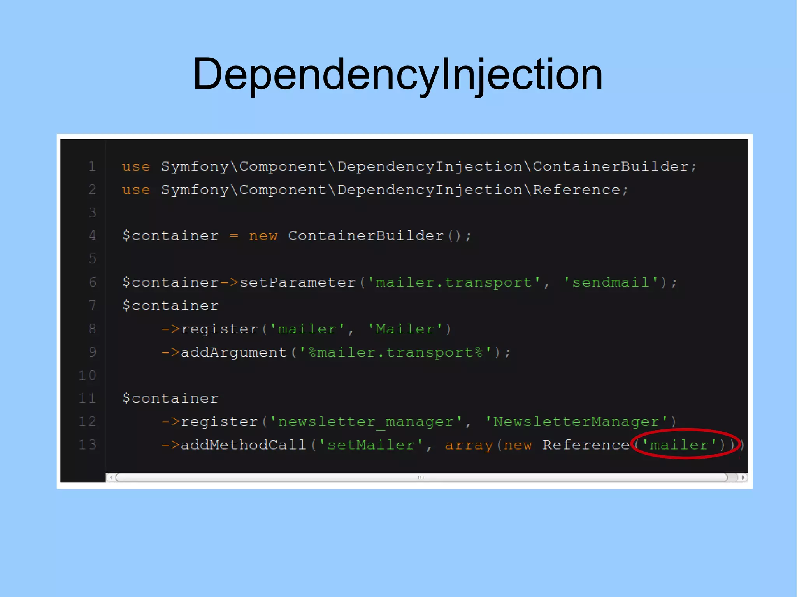
Task: Click line number 4 in the gutter
Action: tap(92, 236)
